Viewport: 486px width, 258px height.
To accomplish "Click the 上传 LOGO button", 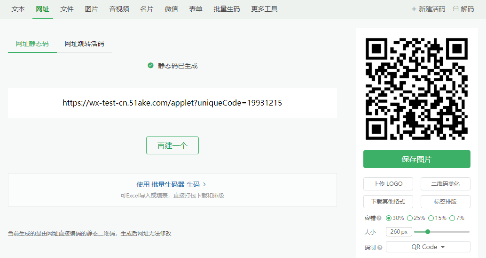I will coord(388,184).
